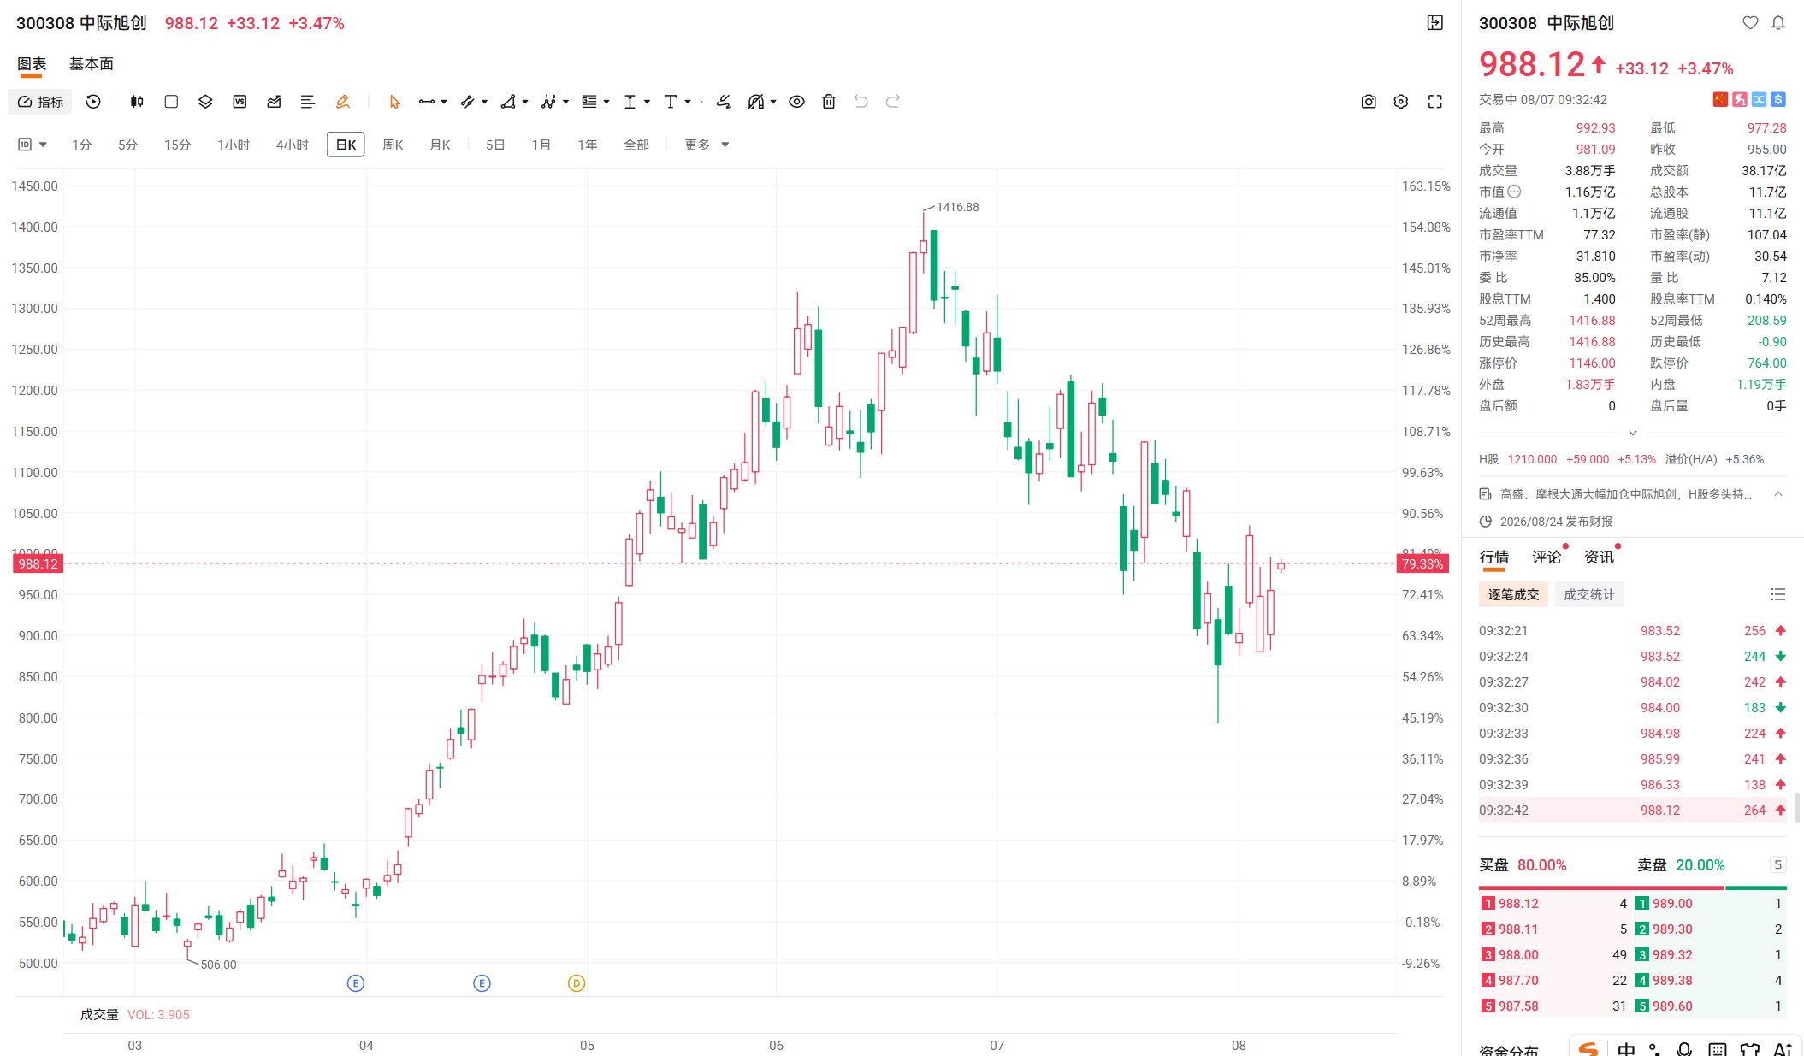Image resolution: width=1804 pixels, height=1056 pixels.
Task: Click the replay playback icon
Action: click(x=93, y=102)
